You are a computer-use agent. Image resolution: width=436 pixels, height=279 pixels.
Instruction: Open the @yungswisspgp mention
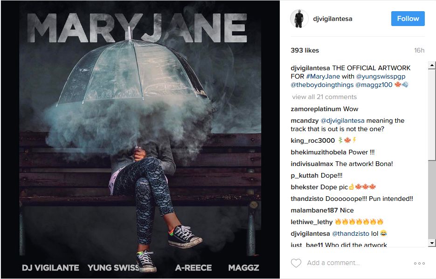(381, 77)
